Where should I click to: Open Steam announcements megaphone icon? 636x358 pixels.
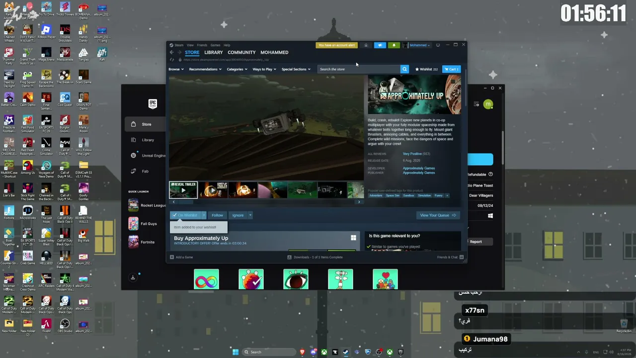(380, 45)
